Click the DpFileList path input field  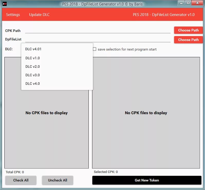click(x=98, y=39)
